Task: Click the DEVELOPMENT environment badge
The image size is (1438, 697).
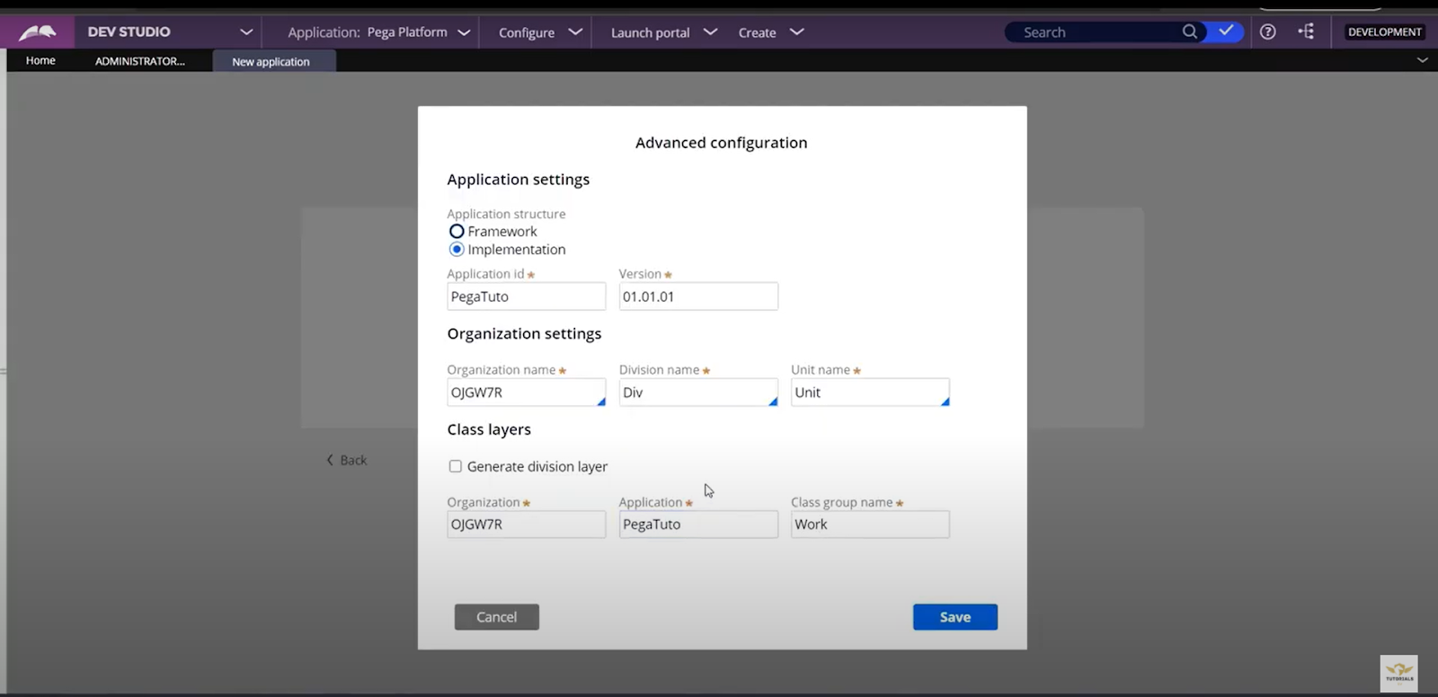Action: 1384,31
